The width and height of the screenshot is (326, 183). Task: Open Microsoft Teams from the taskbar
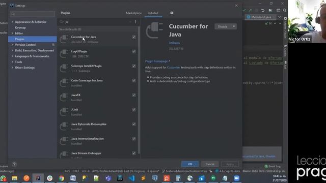coord(108,178)
